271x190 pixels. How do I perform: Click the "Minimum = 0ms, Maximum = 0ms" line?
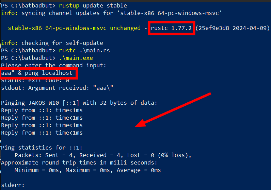click(87, 170)
